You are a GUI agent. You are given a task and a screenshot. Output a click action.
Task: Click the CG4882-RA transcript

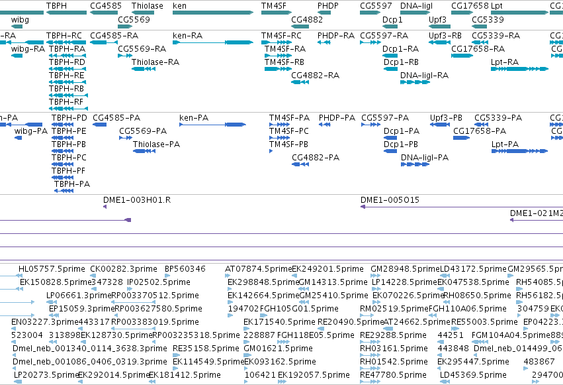(x=300, y=82)
